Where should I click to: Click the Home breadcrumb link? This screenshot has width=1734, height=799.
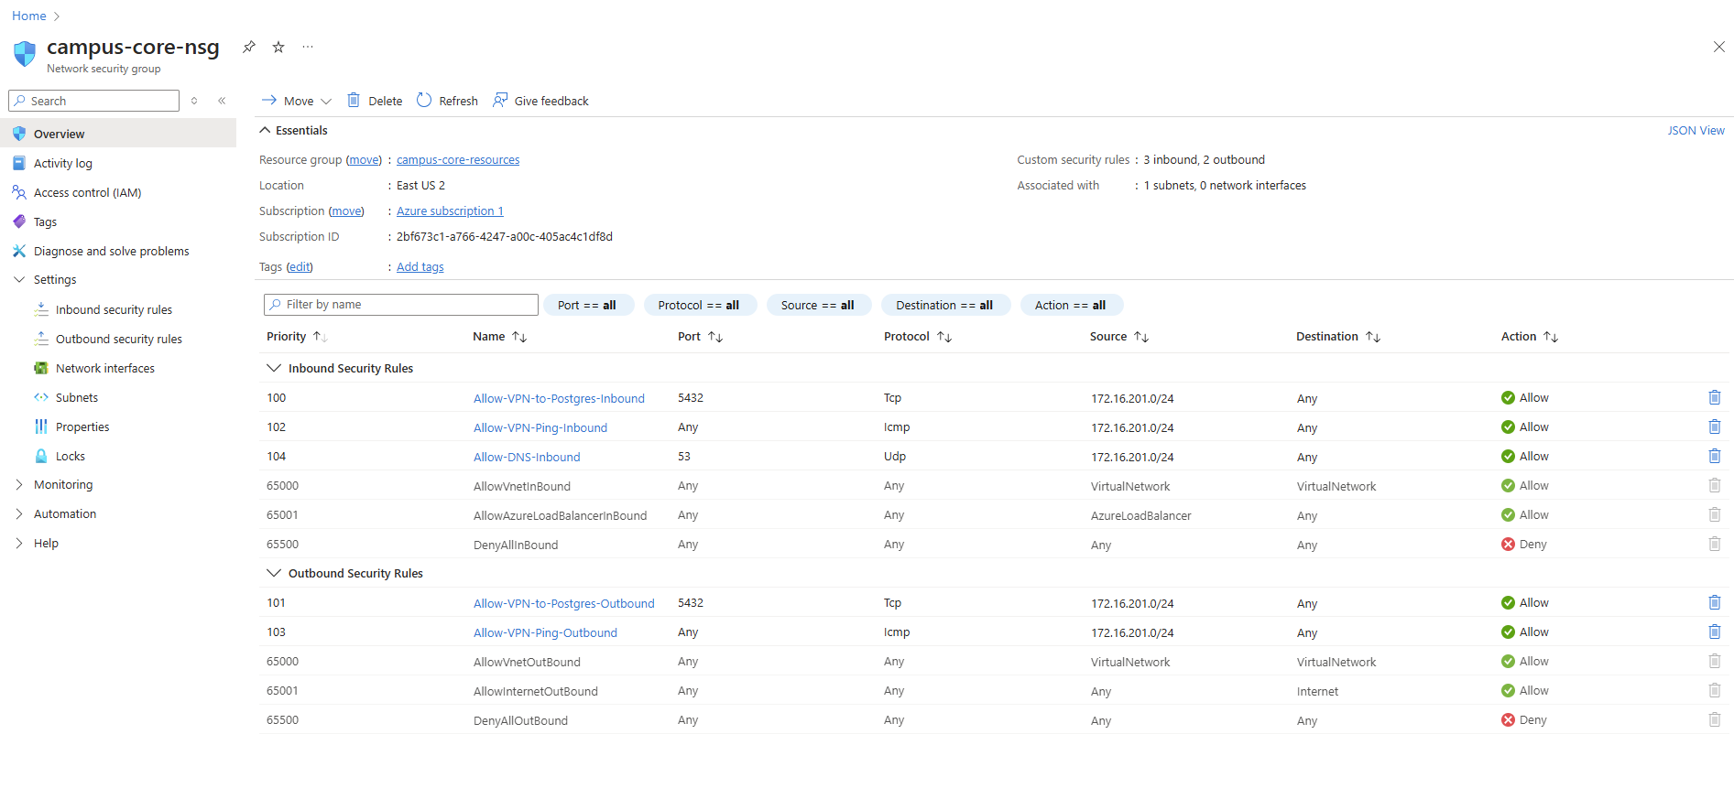pos(29,16)
